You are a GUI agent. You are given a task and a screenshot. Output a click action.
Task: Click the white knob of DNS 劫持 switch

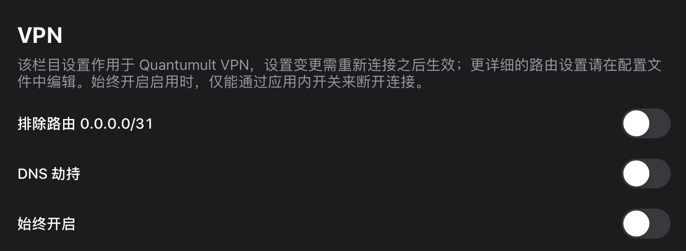pyautogui.click(x=636, y=173)
